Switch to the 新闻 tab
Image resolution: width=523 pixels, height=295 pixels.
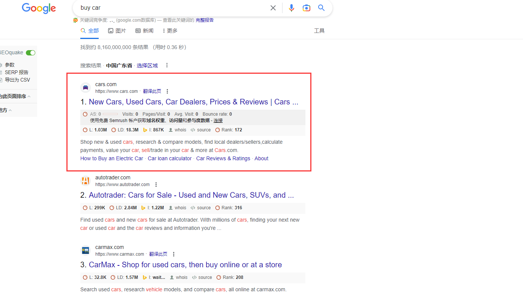tap(144, 31)
